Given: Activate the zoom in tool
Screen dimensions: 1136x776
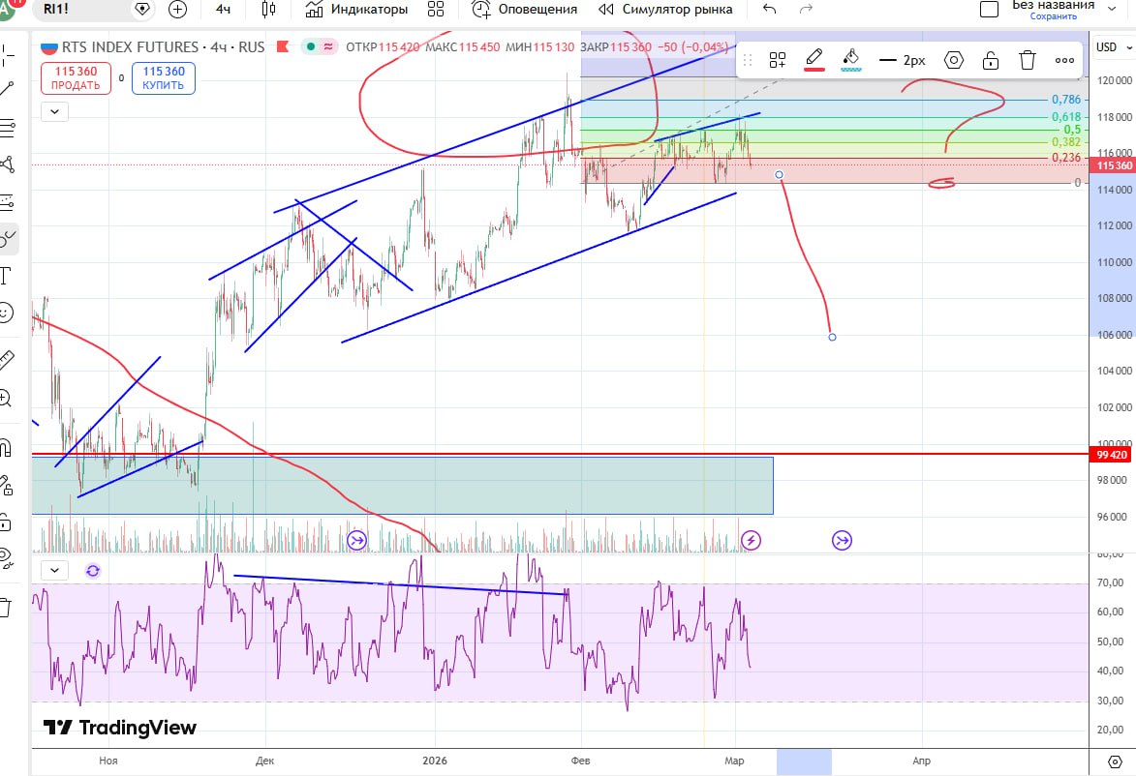Looking at the screenshot, I should [6, 398].
